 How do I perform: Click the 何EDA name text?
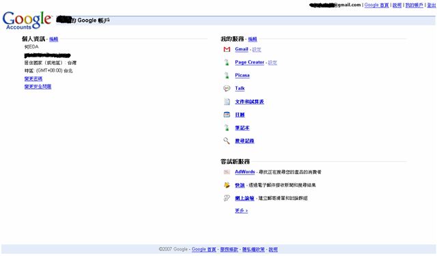click(x=31, y=47)
